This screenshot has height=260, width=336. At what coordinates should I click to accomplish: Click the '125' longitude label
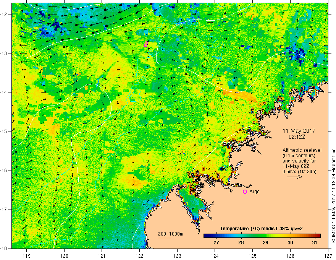point(253,256)
